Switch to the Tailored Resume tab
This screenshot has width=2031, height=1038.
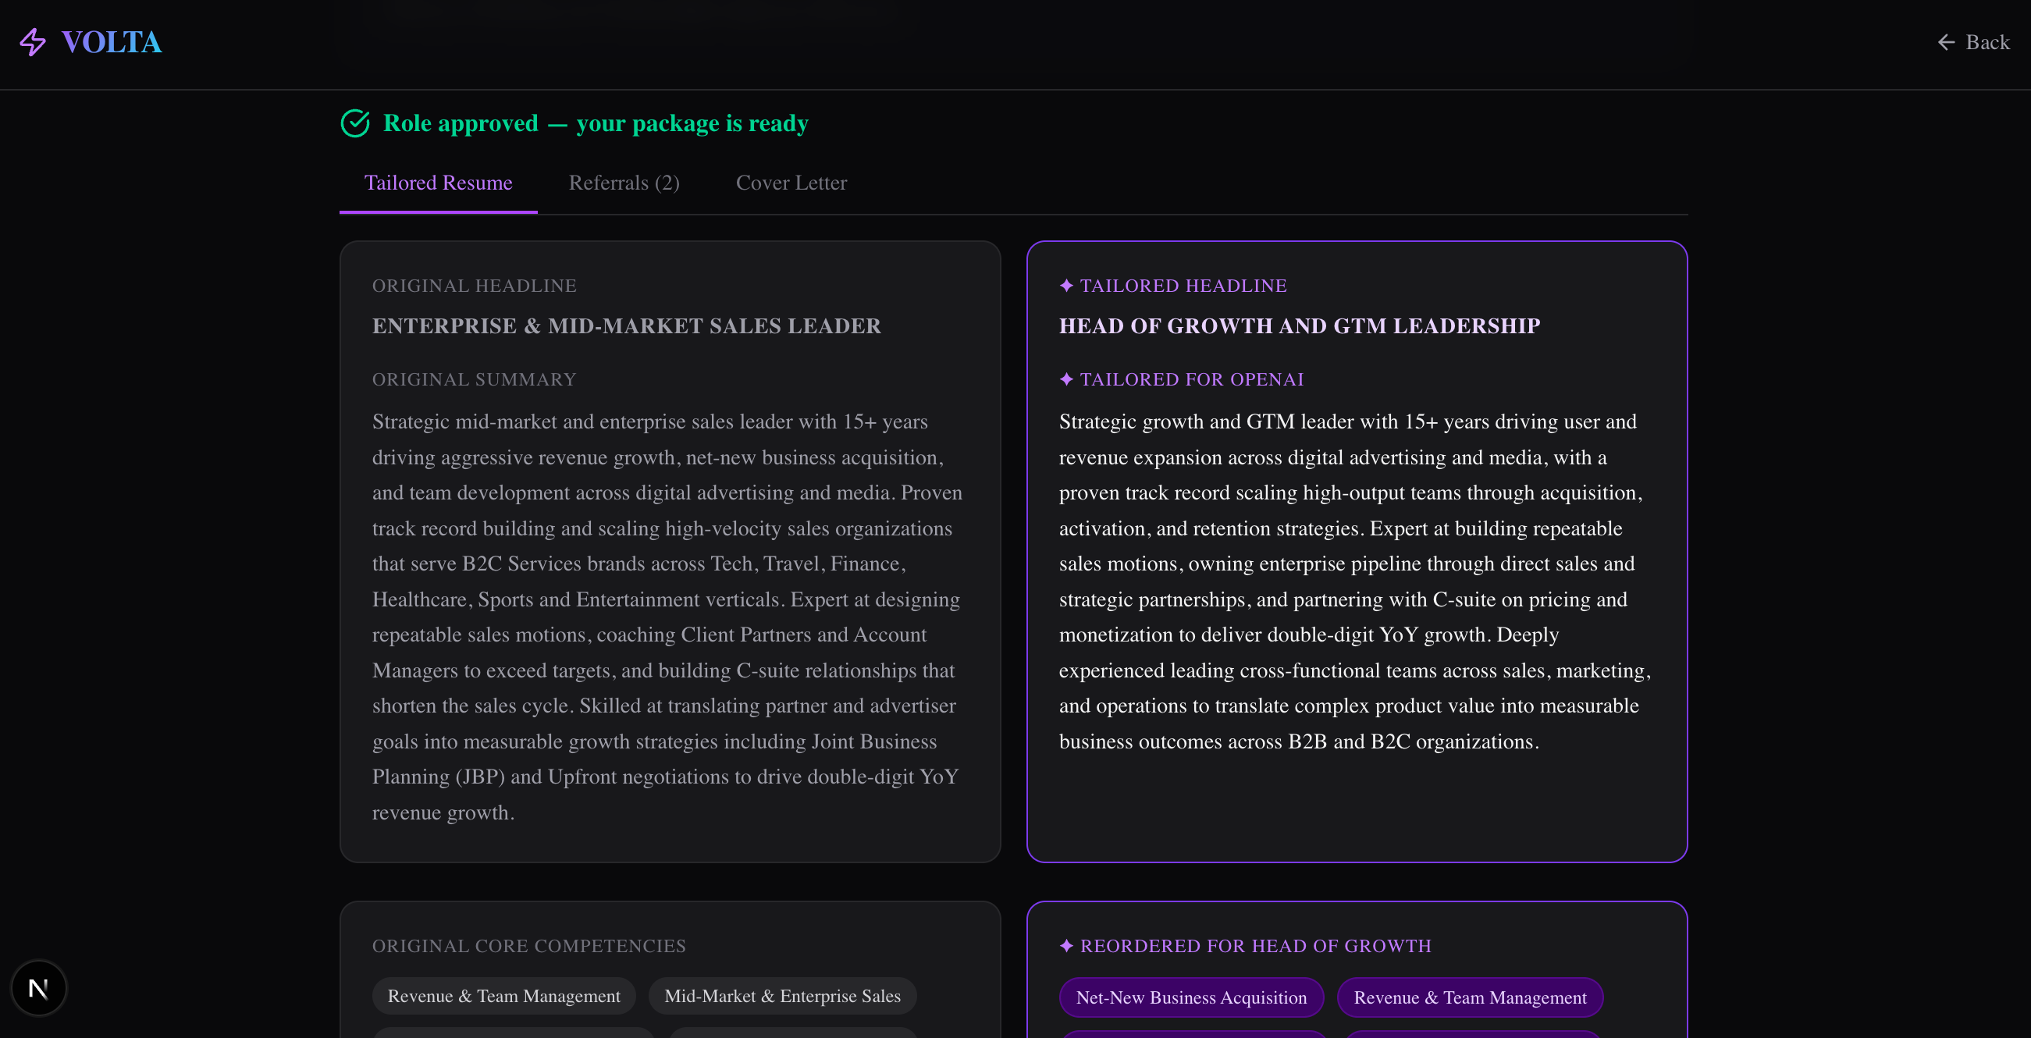439,183
